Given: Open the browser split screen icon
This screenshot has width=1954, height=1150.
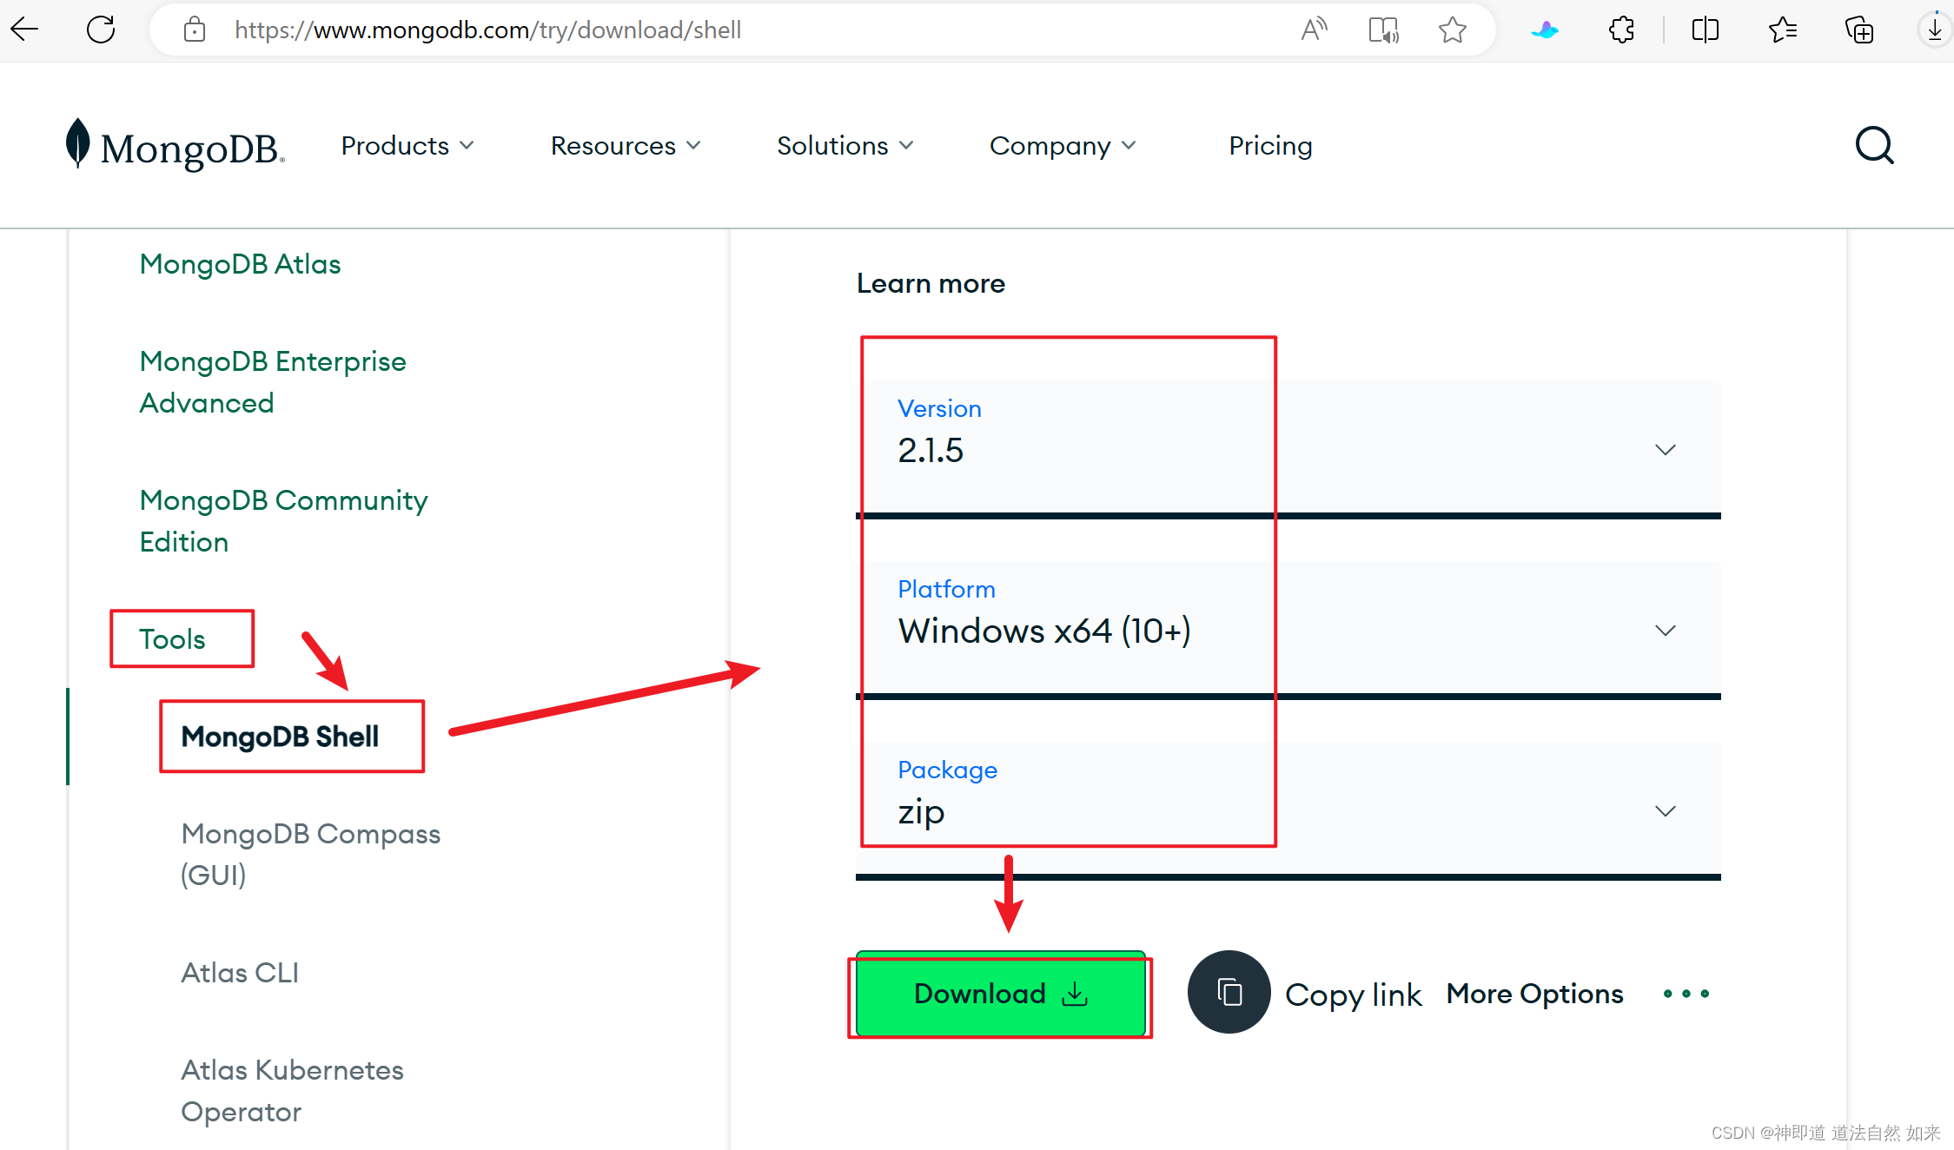Looking at the screenshot, I should [x=1705, y=29].
